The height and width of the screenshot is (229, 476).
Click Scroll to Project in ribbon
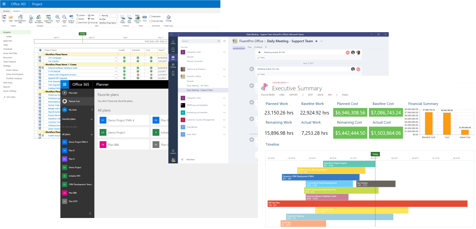(x=71, y=19)
